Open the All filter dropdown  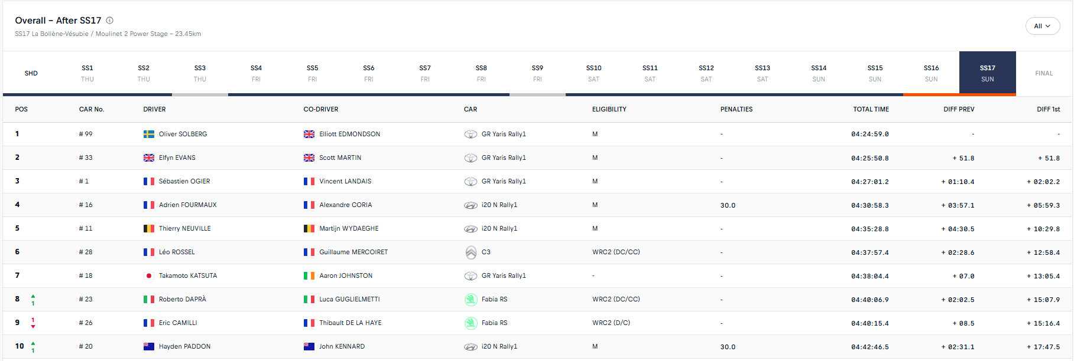(x=1041, y=26)
